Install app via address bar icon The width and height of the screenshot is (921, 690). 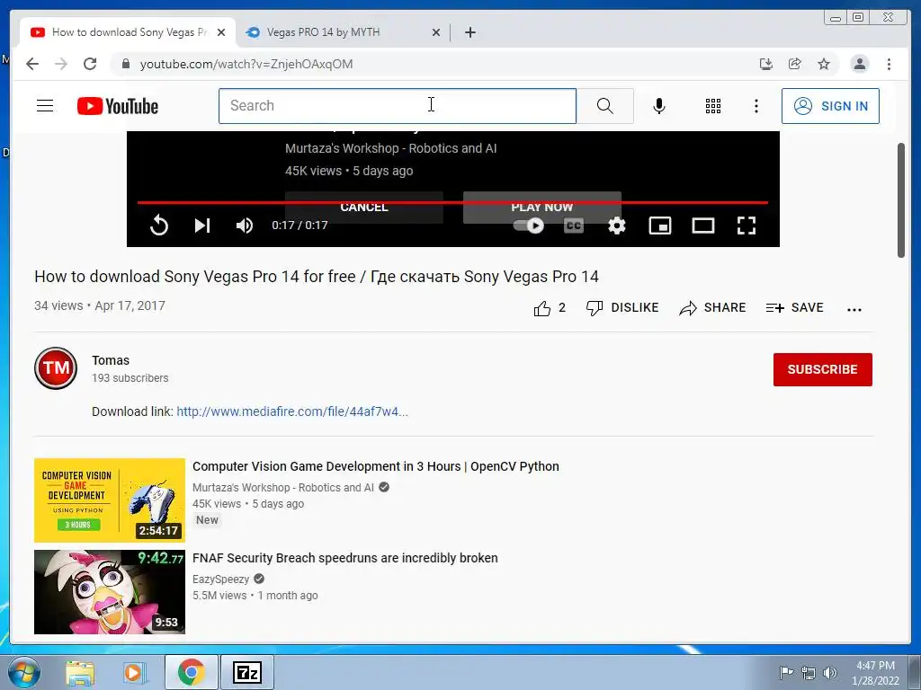[766, 64]
